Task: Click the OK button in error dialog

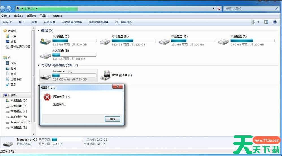Action: pyautogui.click(x=113, y=119)
